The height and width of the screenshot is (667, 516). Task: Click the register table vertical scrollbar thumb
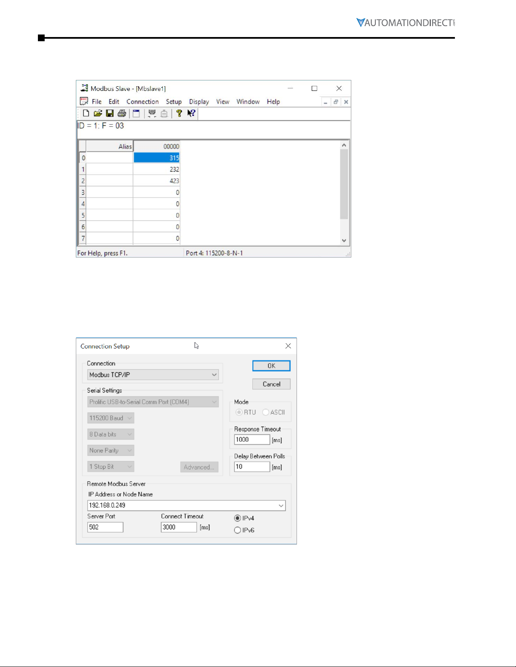(344, 184)
